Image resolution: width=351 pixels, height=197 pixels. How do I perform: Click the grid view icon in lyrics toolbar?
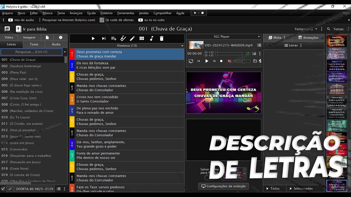[142, 39]
